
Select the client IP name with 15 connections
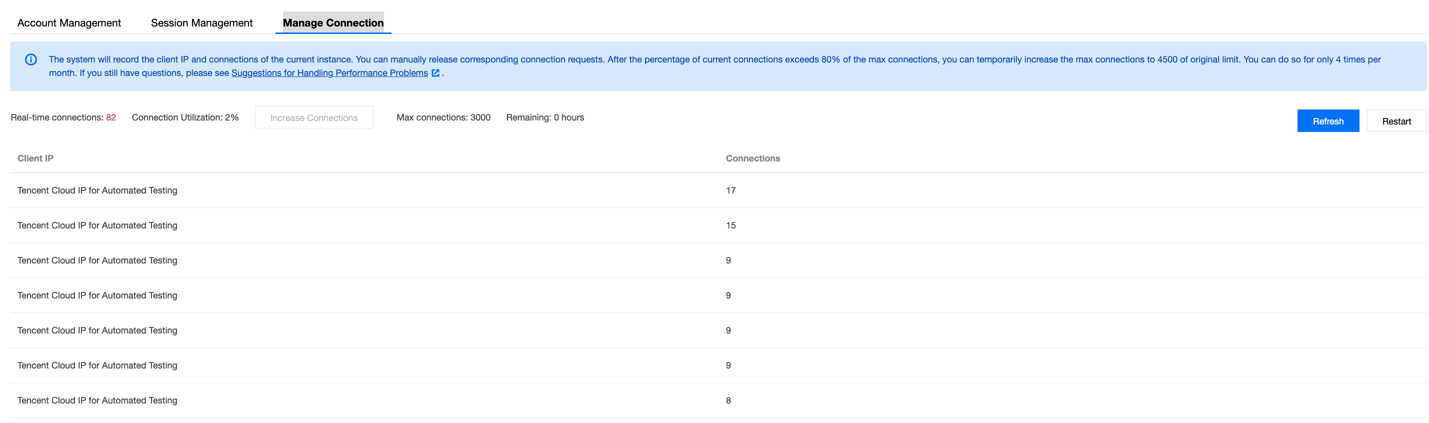point(97,225)
